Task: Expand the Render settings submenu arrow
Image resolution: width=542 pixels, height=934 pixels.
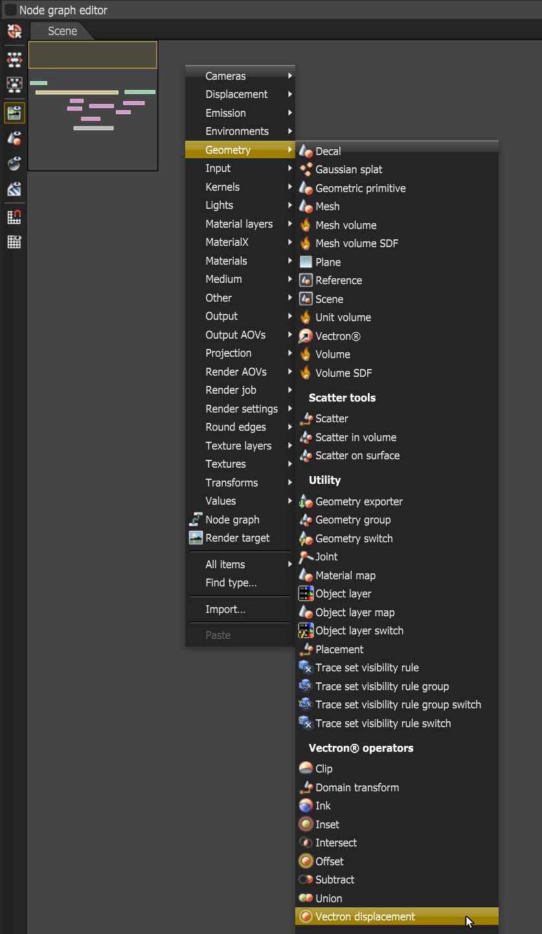Action: [x=290, y=409]
